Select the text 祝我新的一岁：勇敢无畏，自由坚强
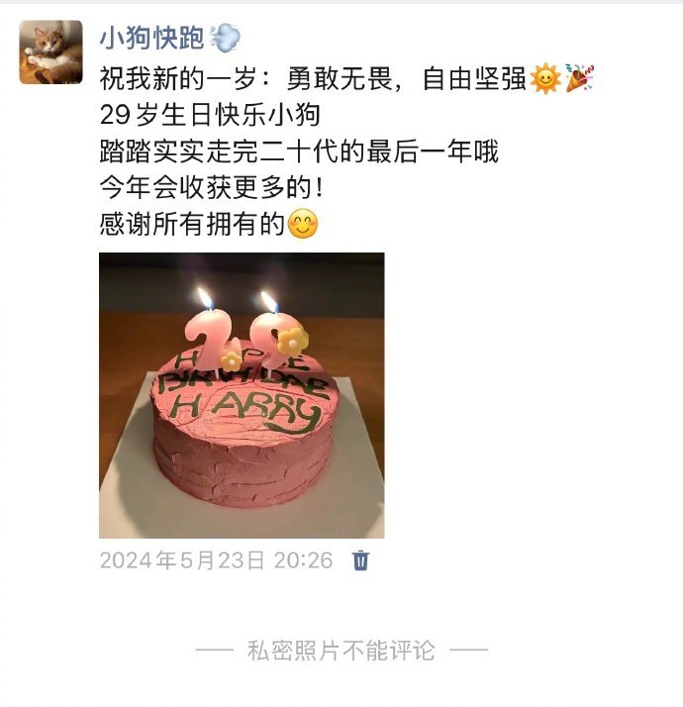 (313, 79)
